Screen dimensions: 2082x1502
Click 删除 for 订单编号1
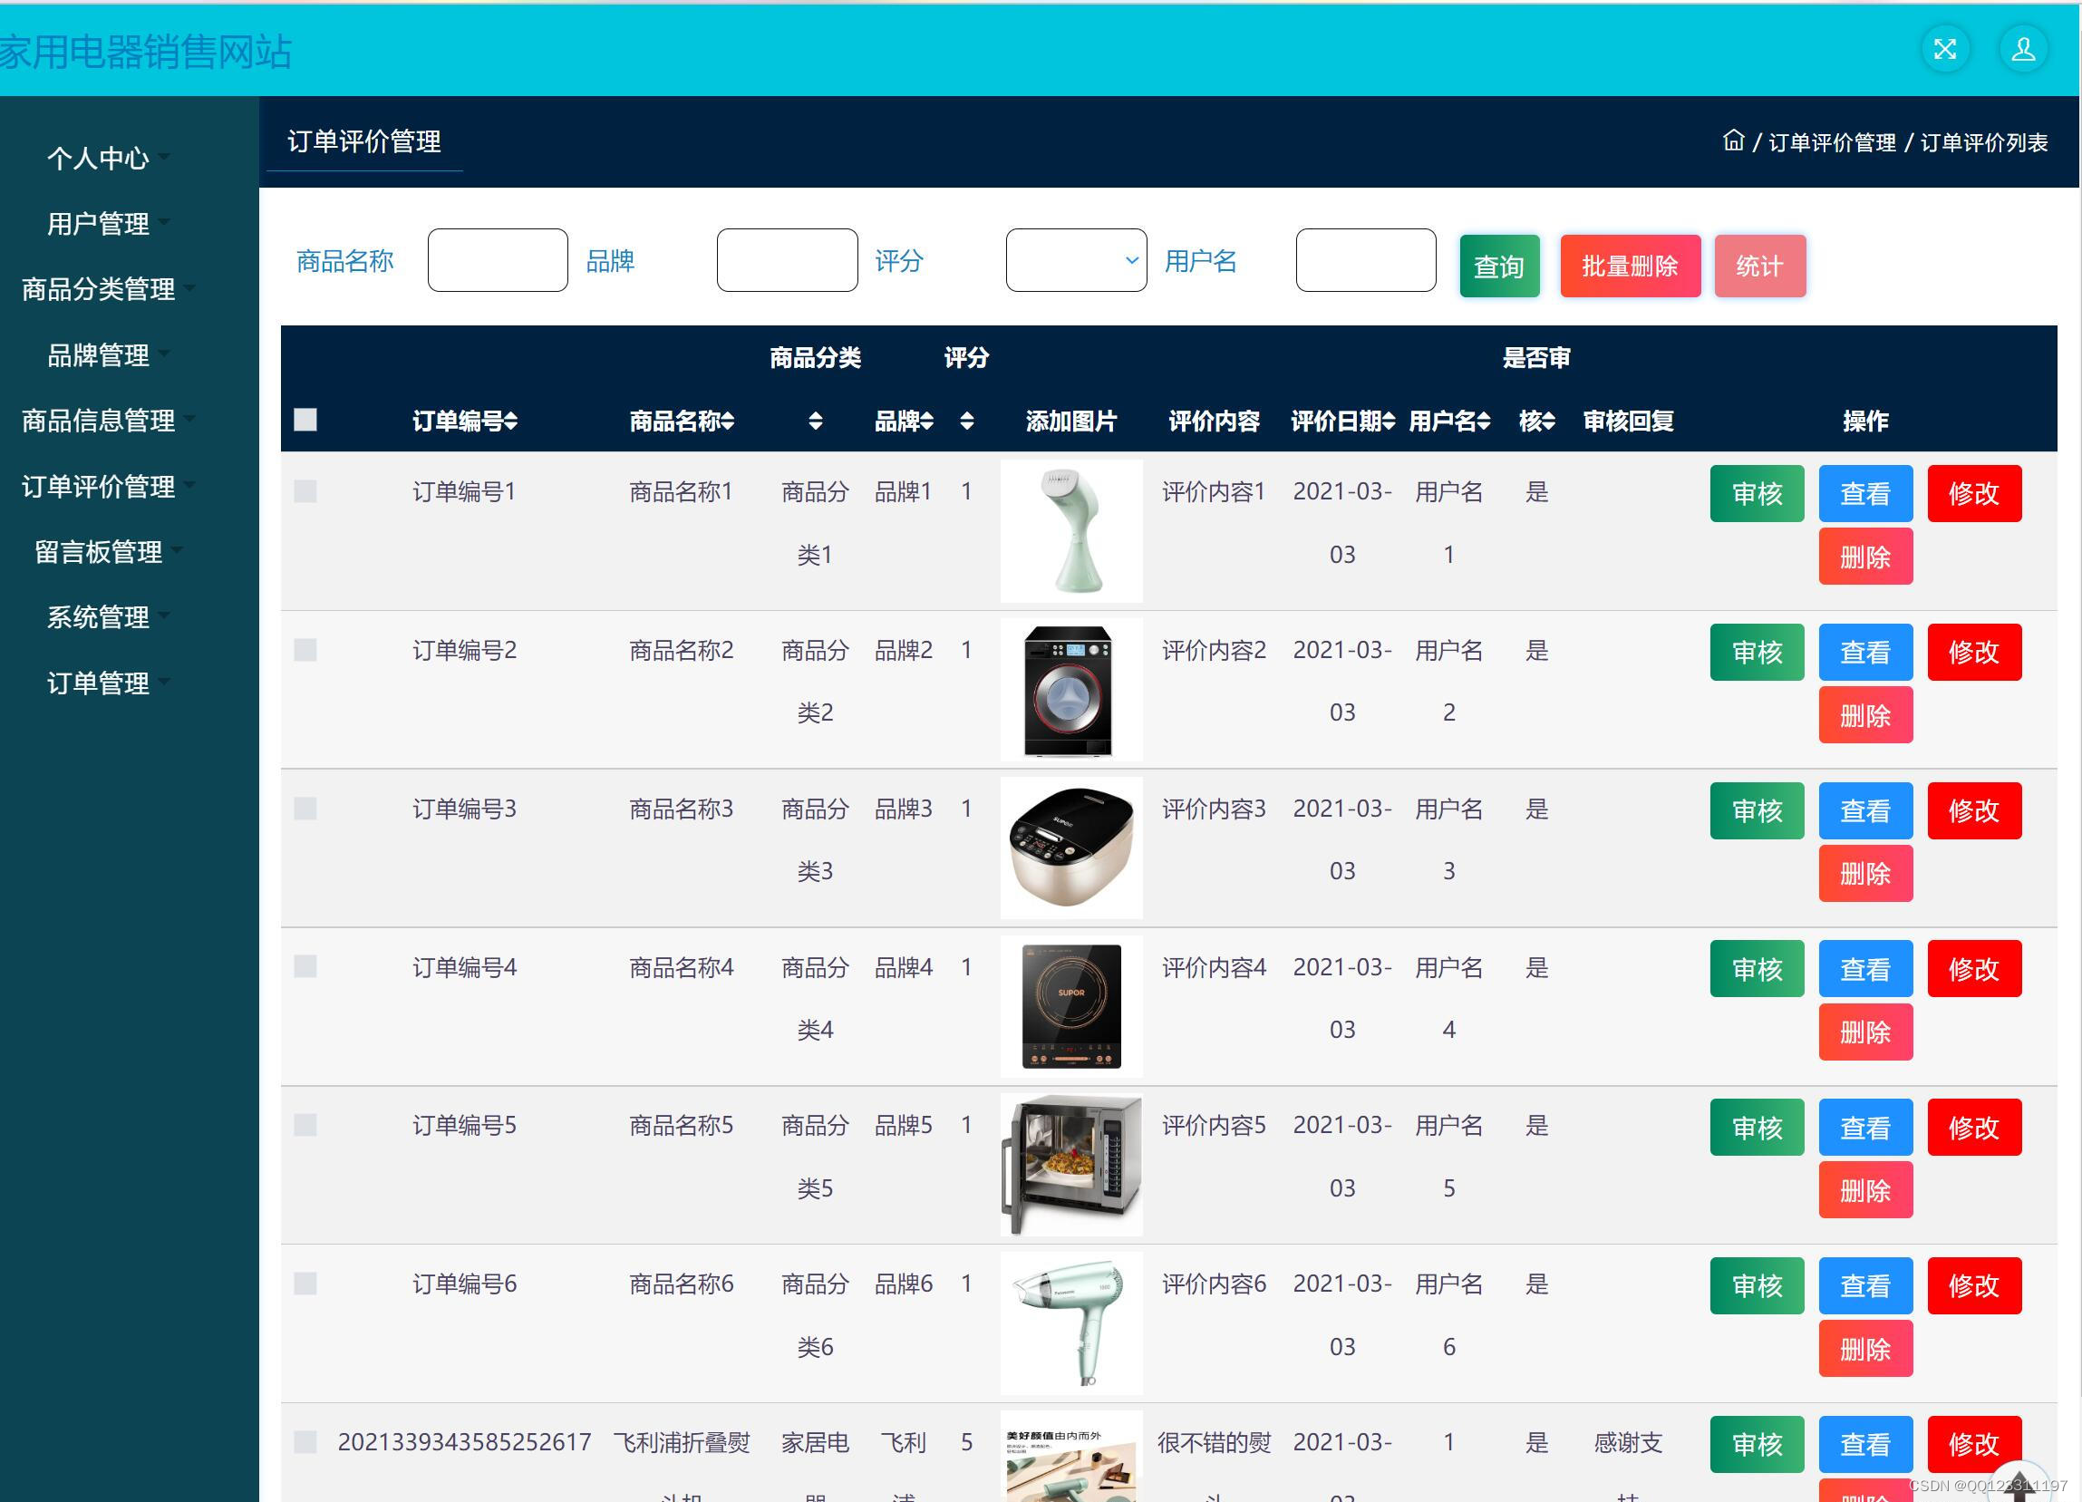1864,556
